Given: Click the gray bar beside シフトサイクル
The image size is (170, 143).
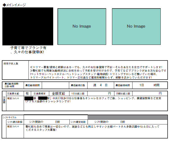Looking at the screenshot, I should 127,117.
